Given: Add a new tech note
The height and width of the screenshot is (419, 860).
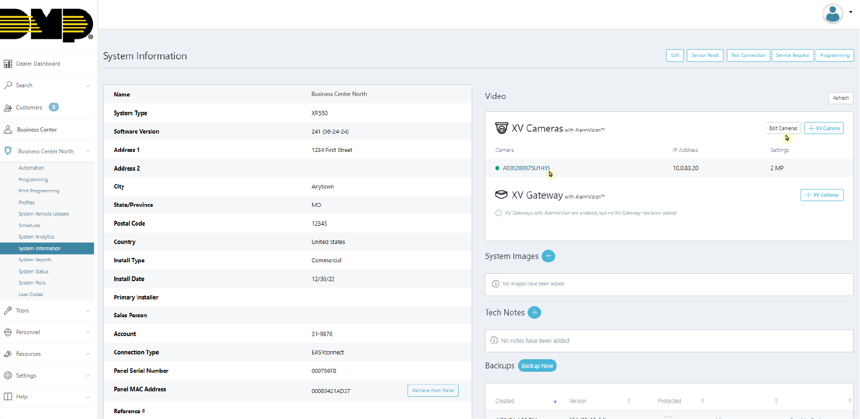Looking at the screenshot, I should (534, 312).
